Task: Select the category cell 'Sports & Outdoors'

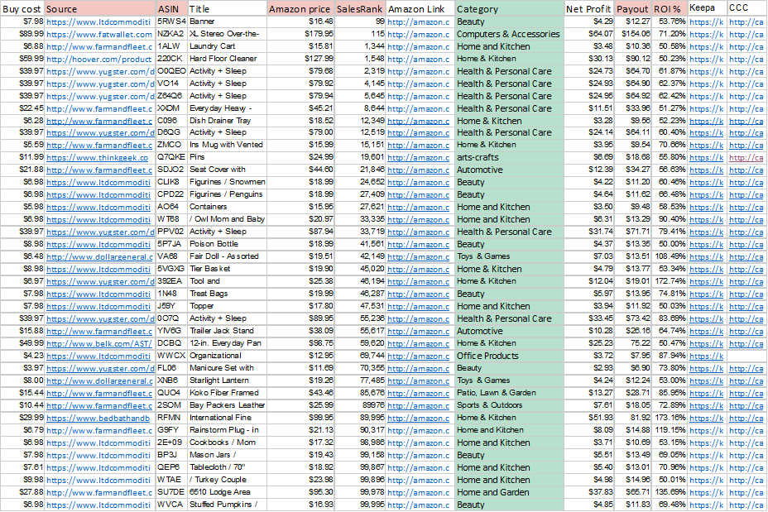Action: pos(509,405)
